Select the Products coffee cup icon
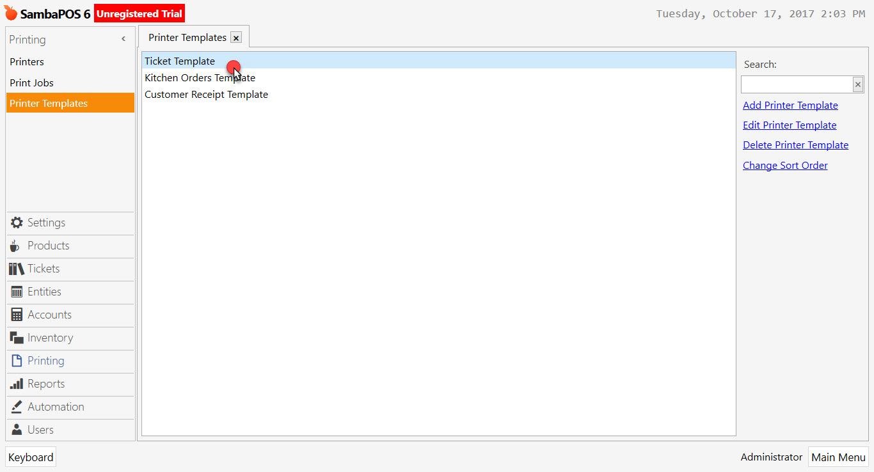 [15, 246]
